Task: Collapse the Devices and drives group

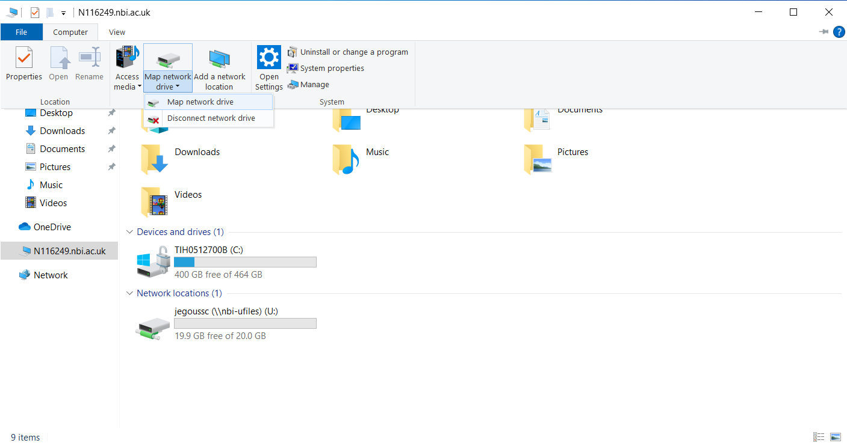Action: [x=129, y=232]
